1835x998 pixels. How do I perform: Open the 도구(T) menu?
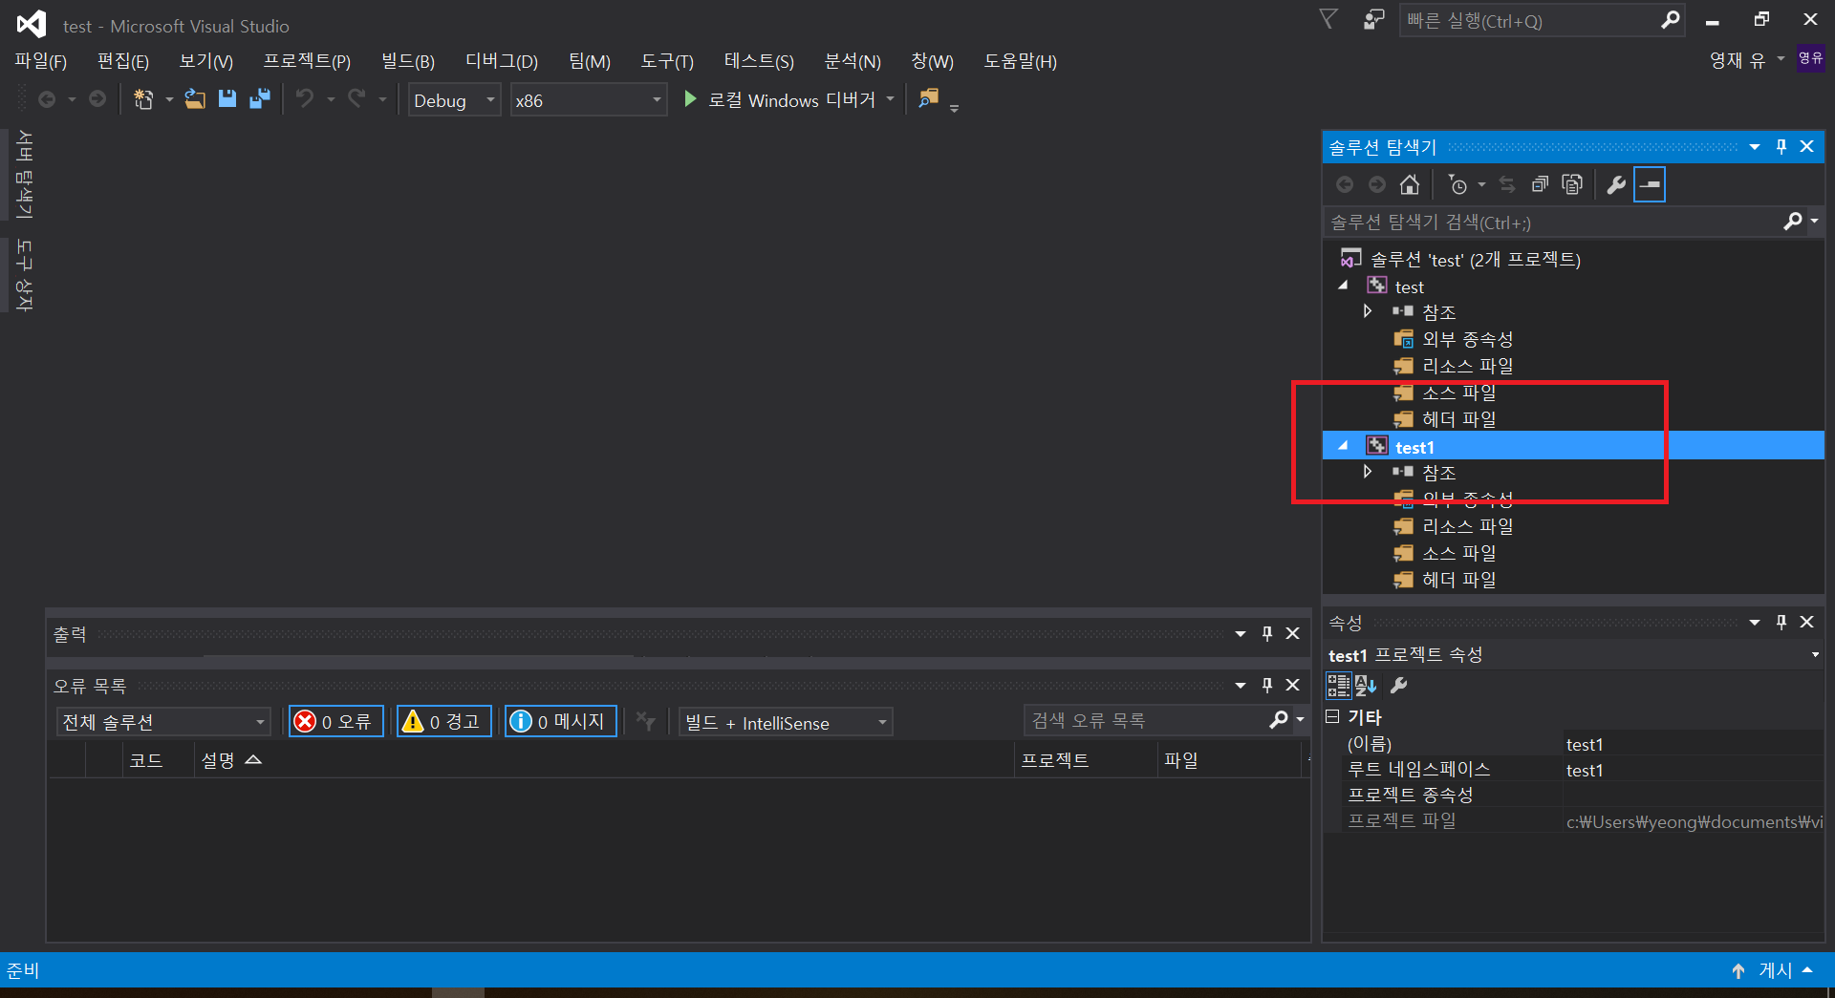point(667,61)
